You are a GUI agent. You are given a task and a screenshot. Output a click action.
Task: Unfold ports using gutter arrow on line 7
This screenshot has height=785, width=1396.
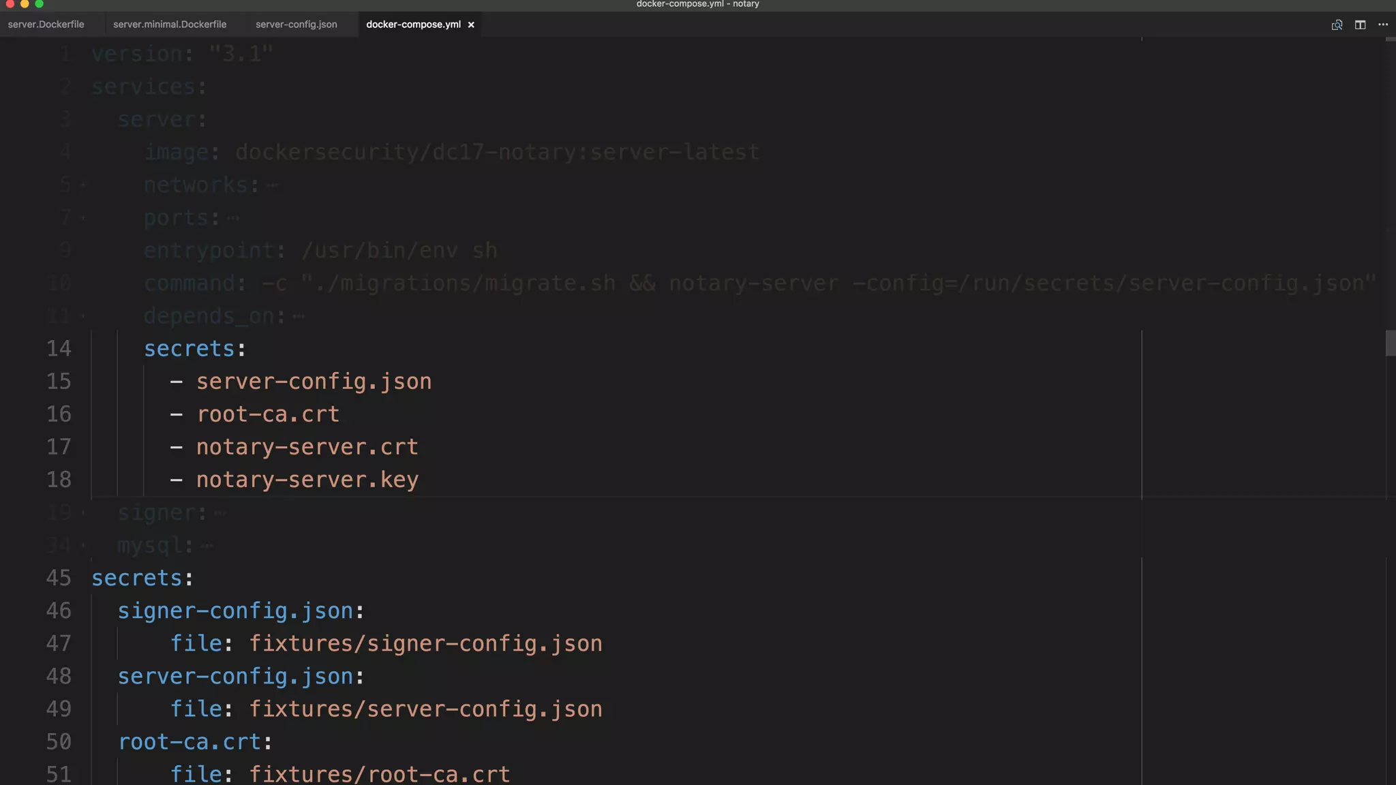83,218
